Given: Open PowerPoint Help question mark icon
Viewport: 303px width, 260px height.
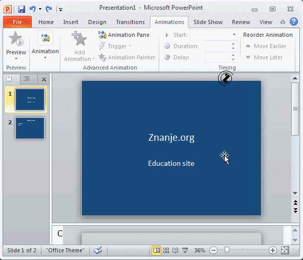Looking at the screenshot, I should (294, 21).
